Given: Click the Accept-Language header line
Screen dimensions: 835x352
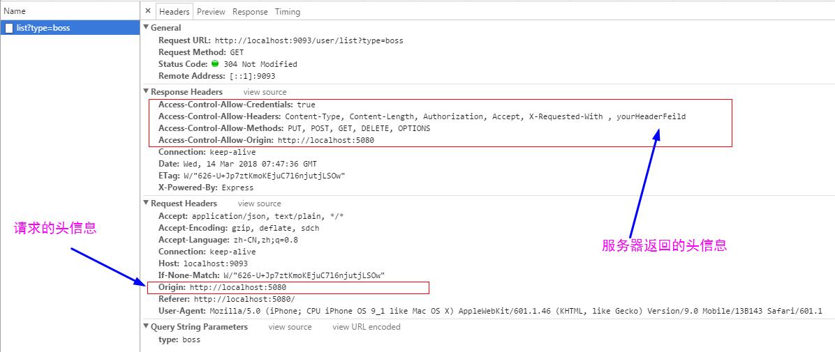Looking at the screenshot, I should [x=228, y=240].
